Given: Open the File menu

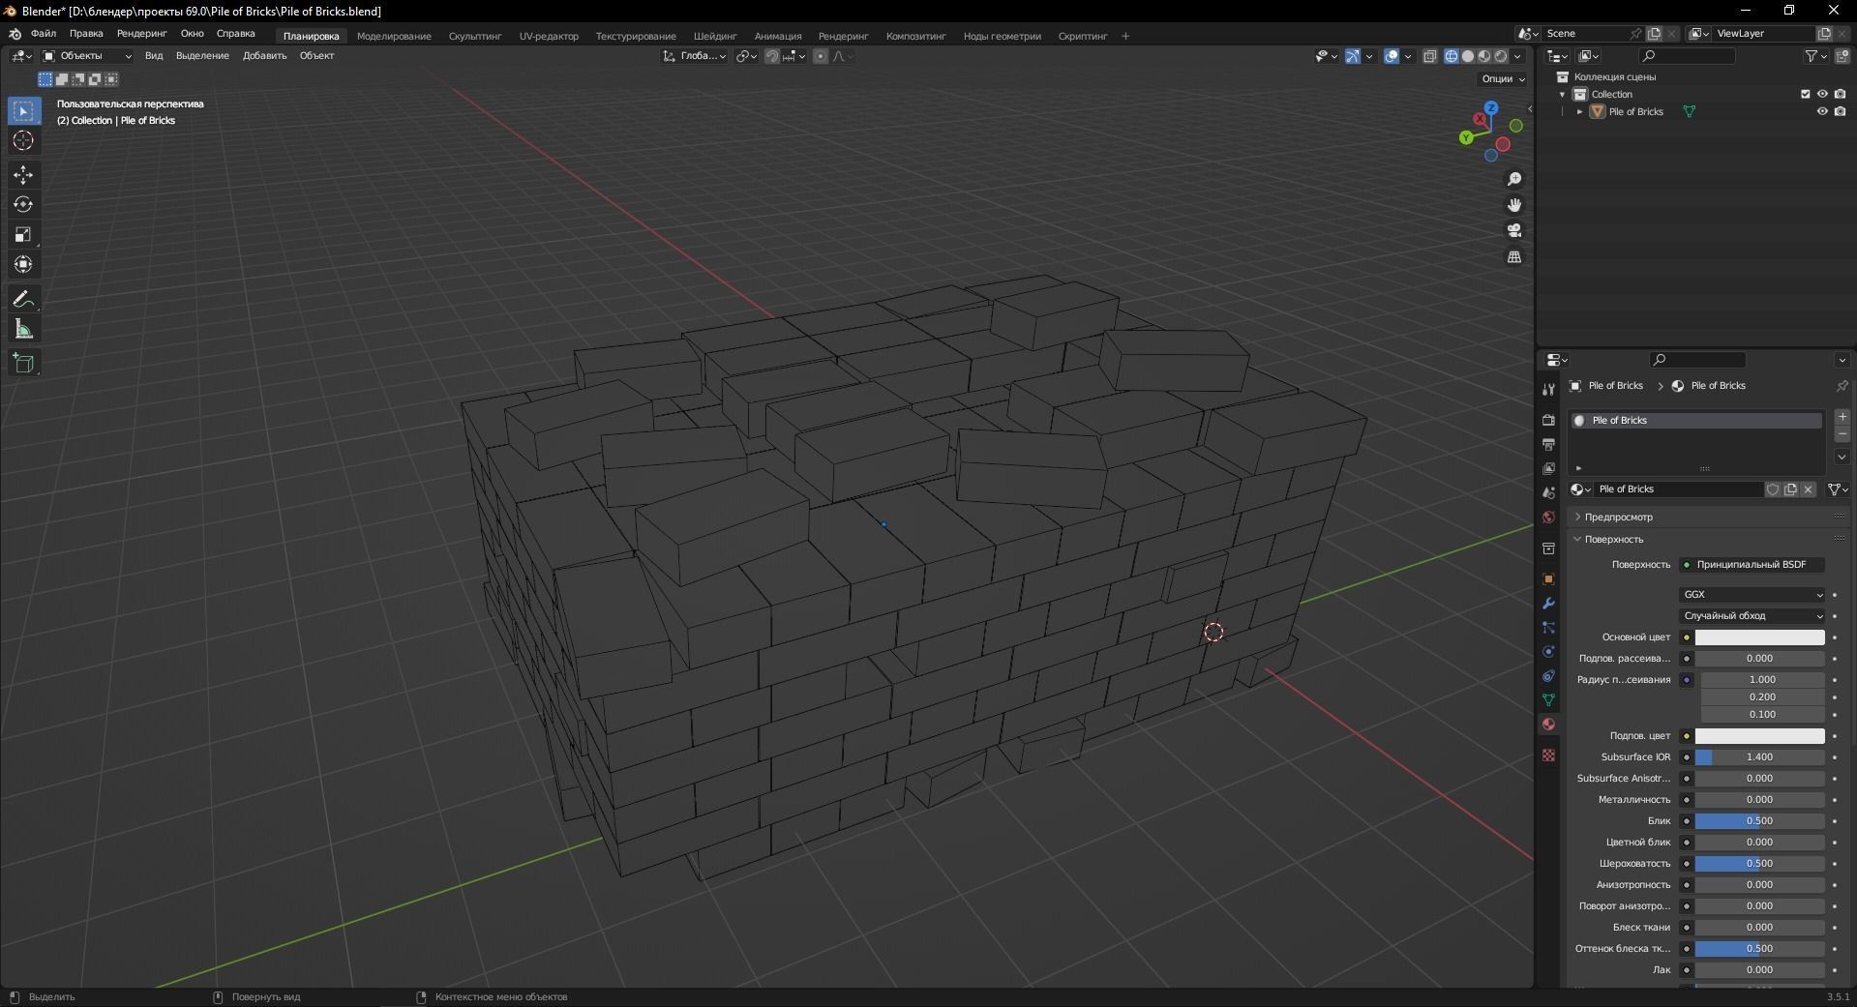Looking at the screenshot, I should tap(44, 34).
